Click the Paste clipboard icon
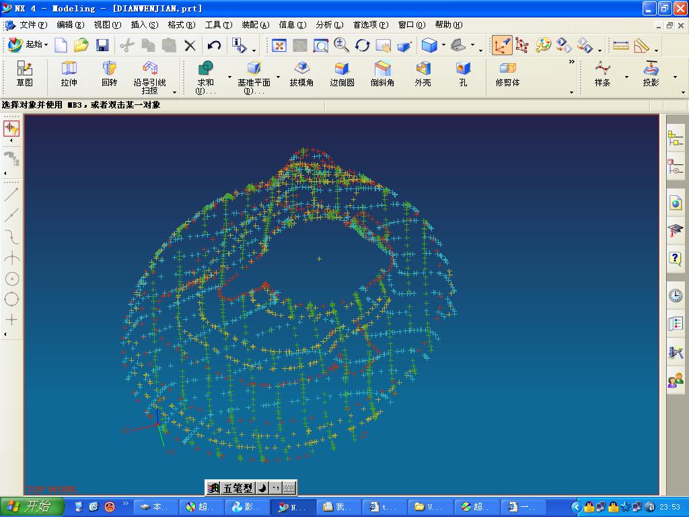 [169, 45]
